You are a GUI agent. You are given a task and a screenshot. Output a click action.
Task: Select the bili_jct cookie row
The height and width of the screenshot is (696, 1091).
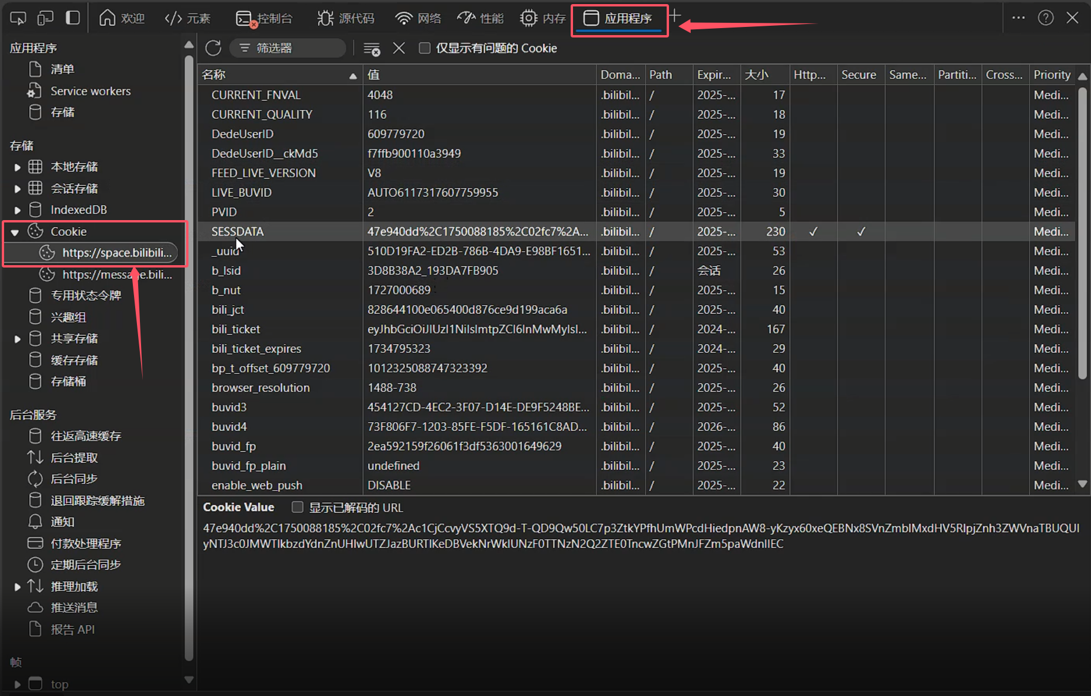636,310
